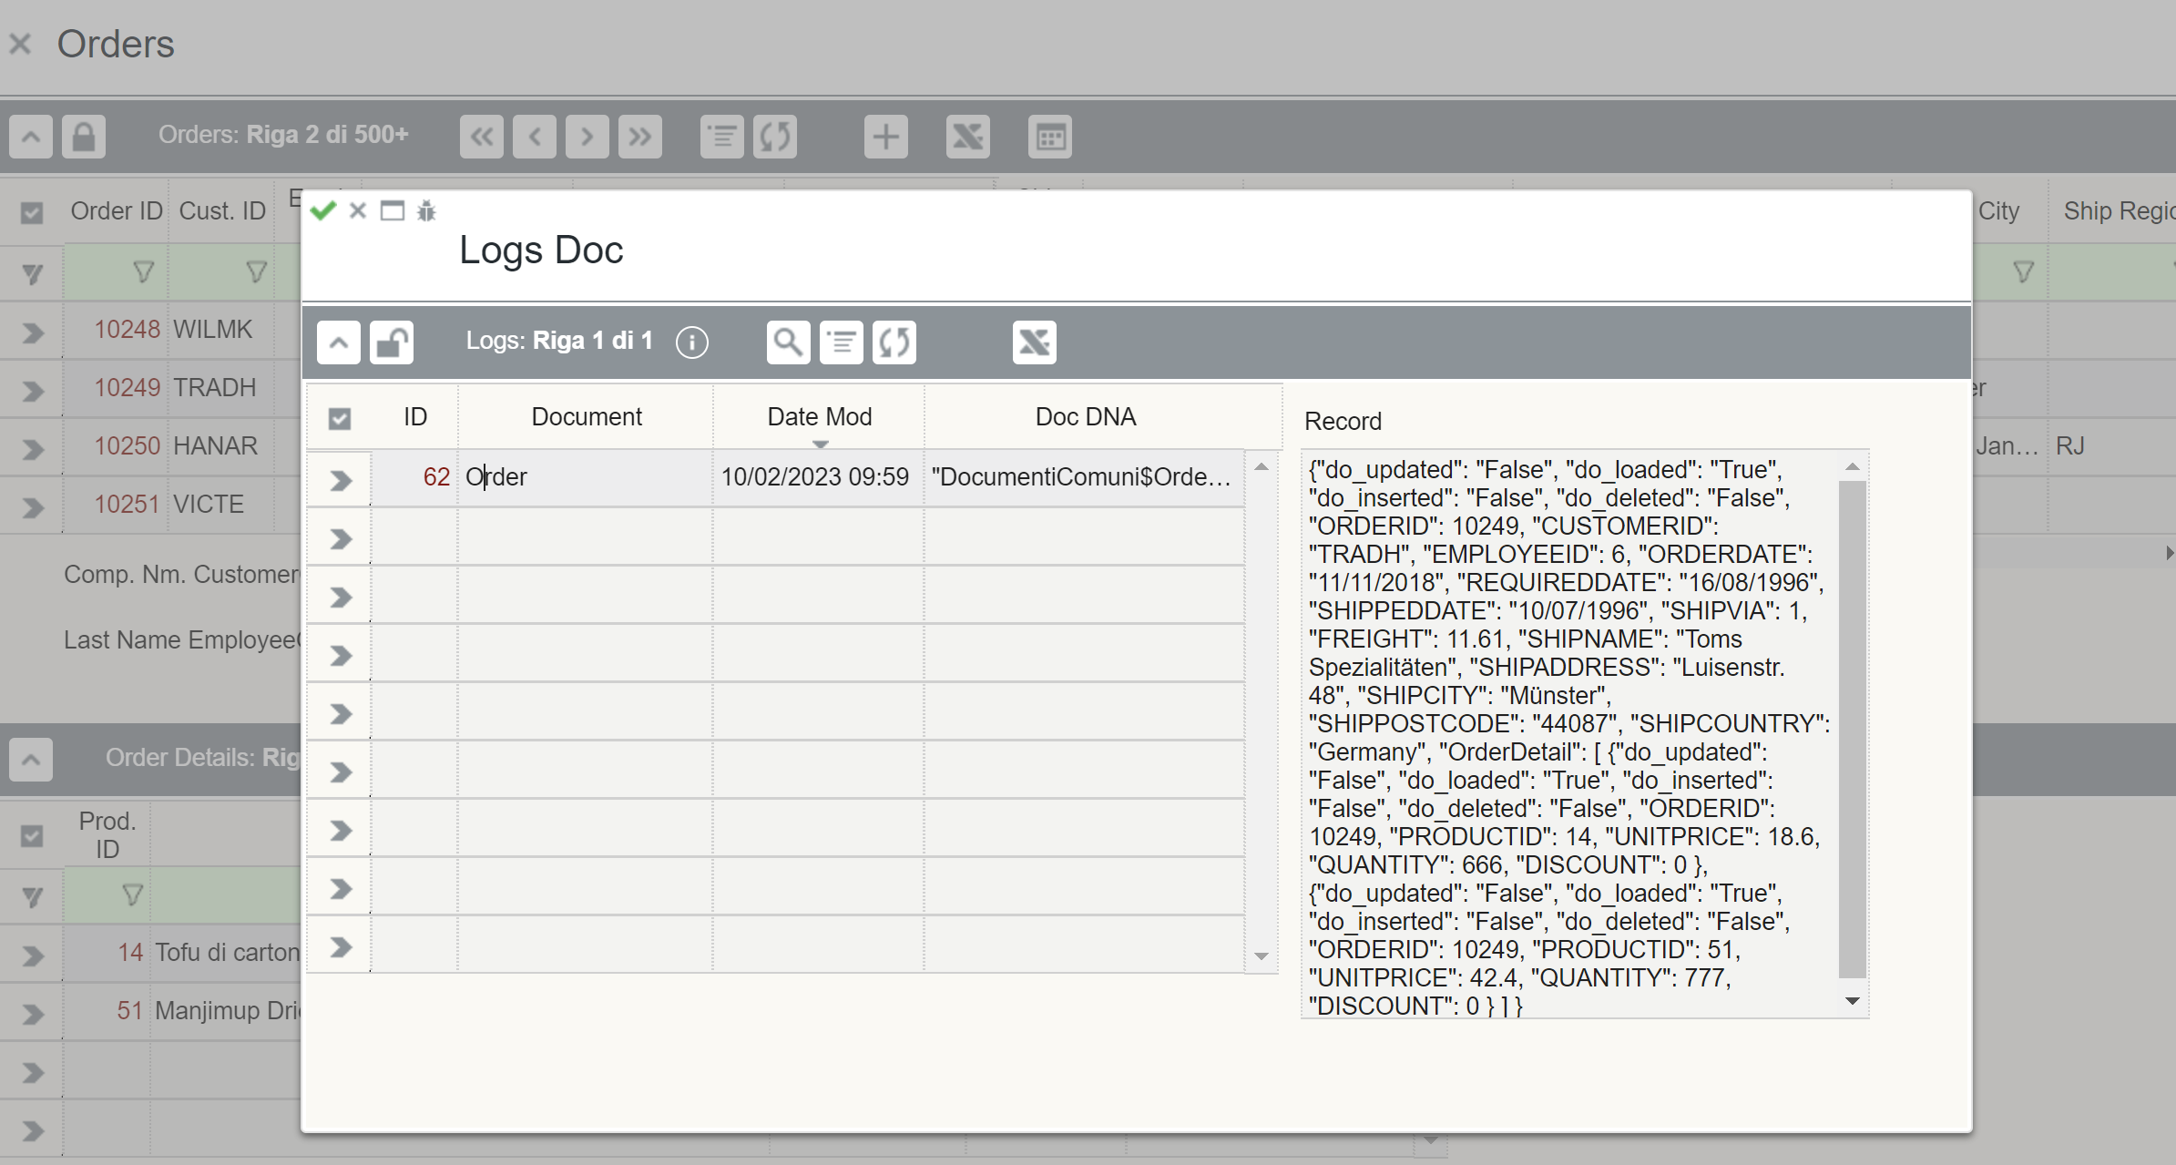Viewport: 2176px width, 1165px height.
Task: Click the Record text scrollbar track
Action: (1852, 729)
